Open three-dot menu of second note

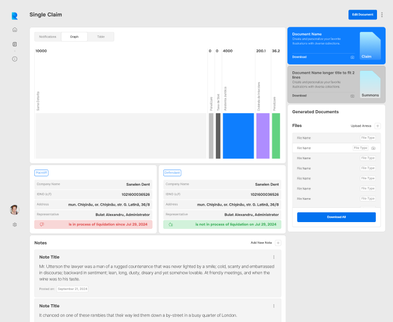click(274, 306)
